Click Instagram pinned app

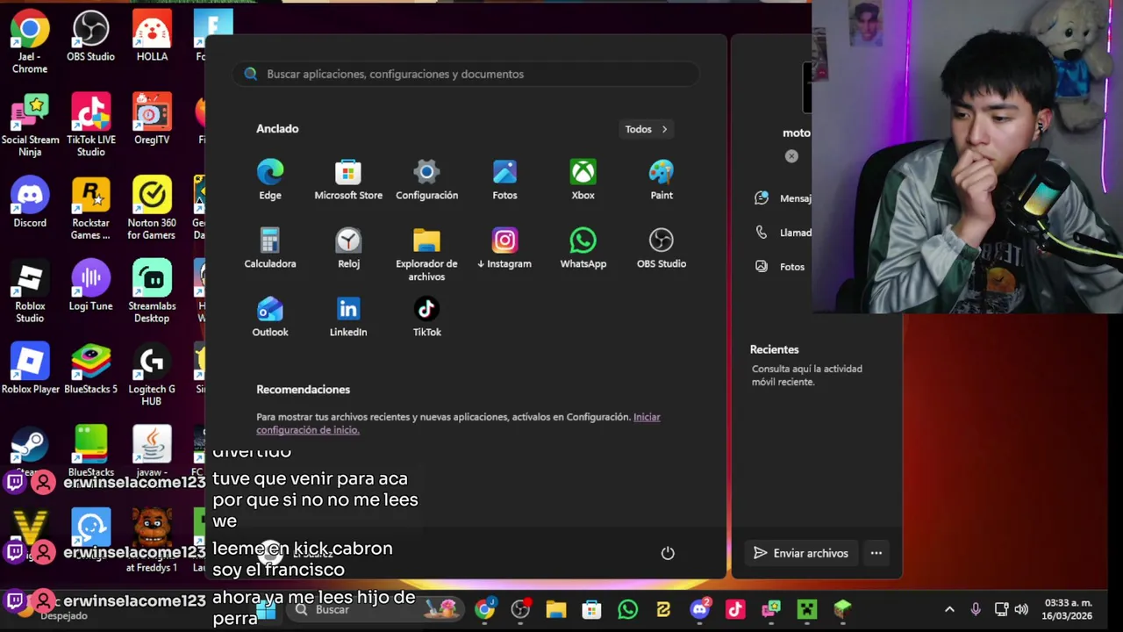point(504,248)
